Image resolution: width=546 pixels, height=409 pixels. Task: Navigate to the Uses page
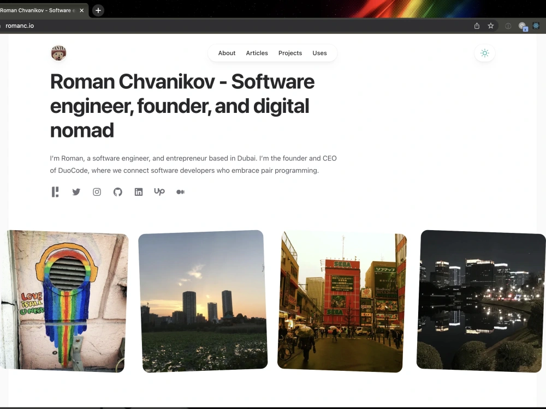[319, 53]
